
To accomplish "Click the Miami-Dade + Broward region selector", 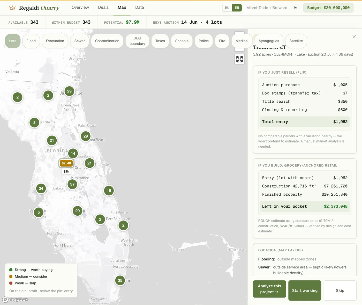I will tap(267, 8).
